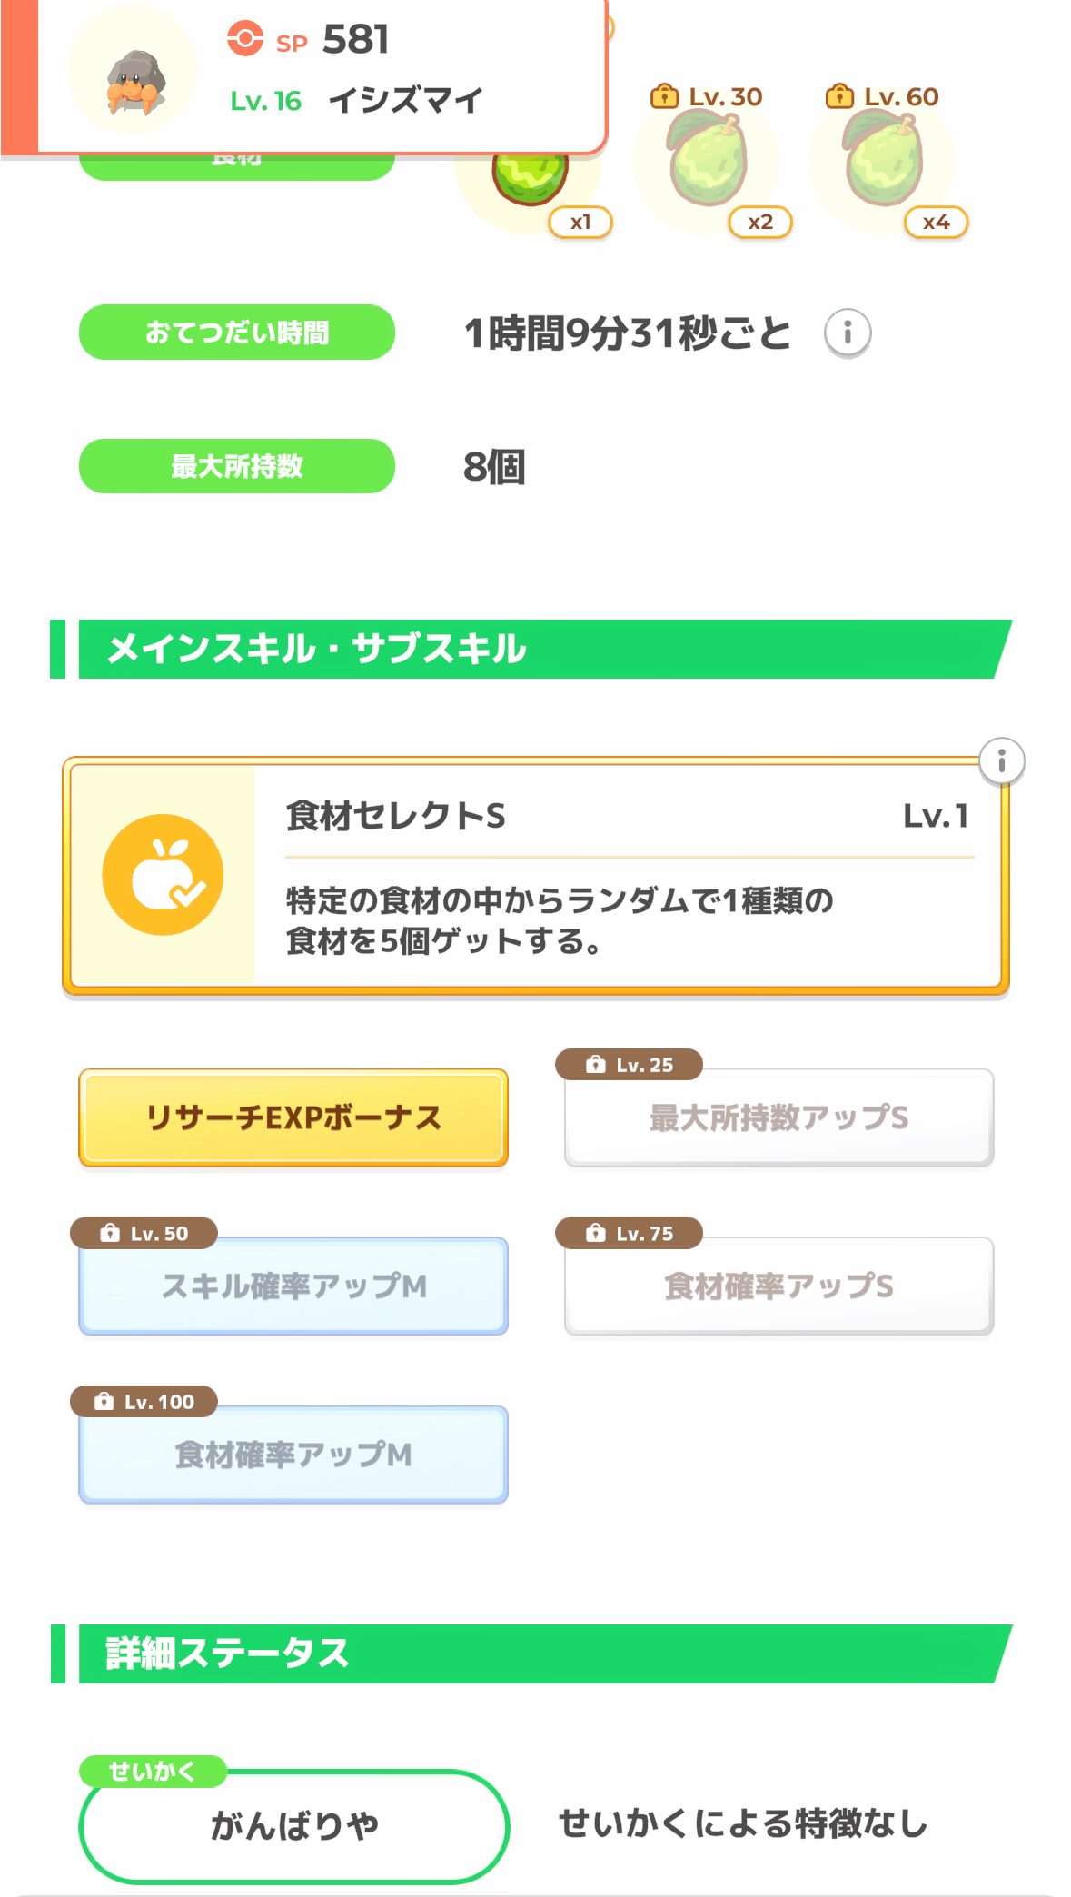Screen dimensions: 1071x1897
Task: Tap the がんばりや nature box
Action: click(x=293, y=1826)
